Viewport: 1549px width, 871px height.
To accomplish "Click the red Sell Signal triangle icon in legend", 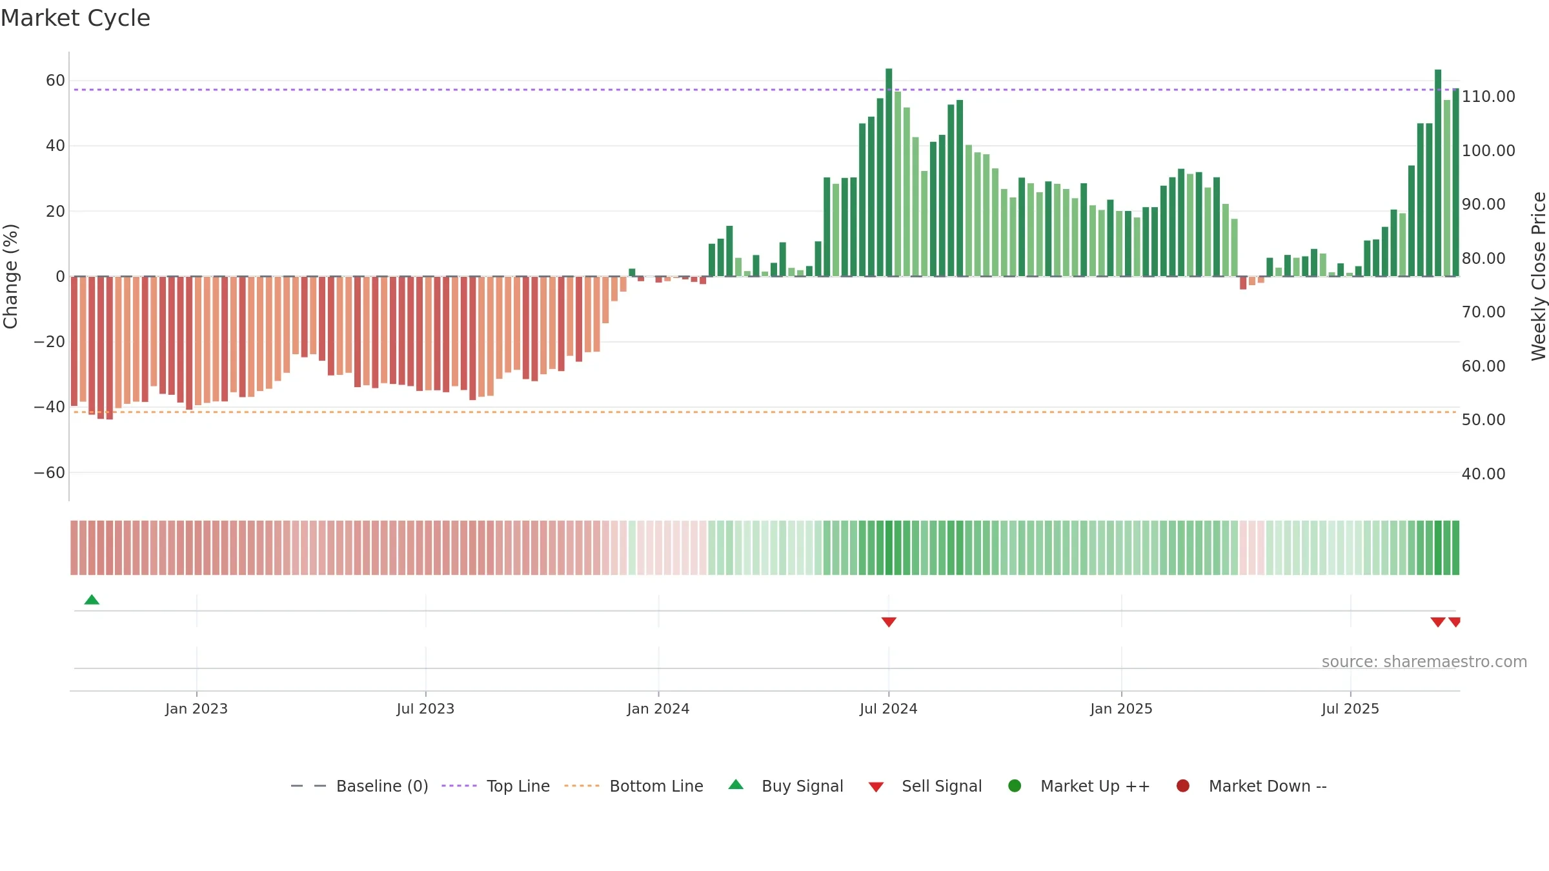I will 876,787.
